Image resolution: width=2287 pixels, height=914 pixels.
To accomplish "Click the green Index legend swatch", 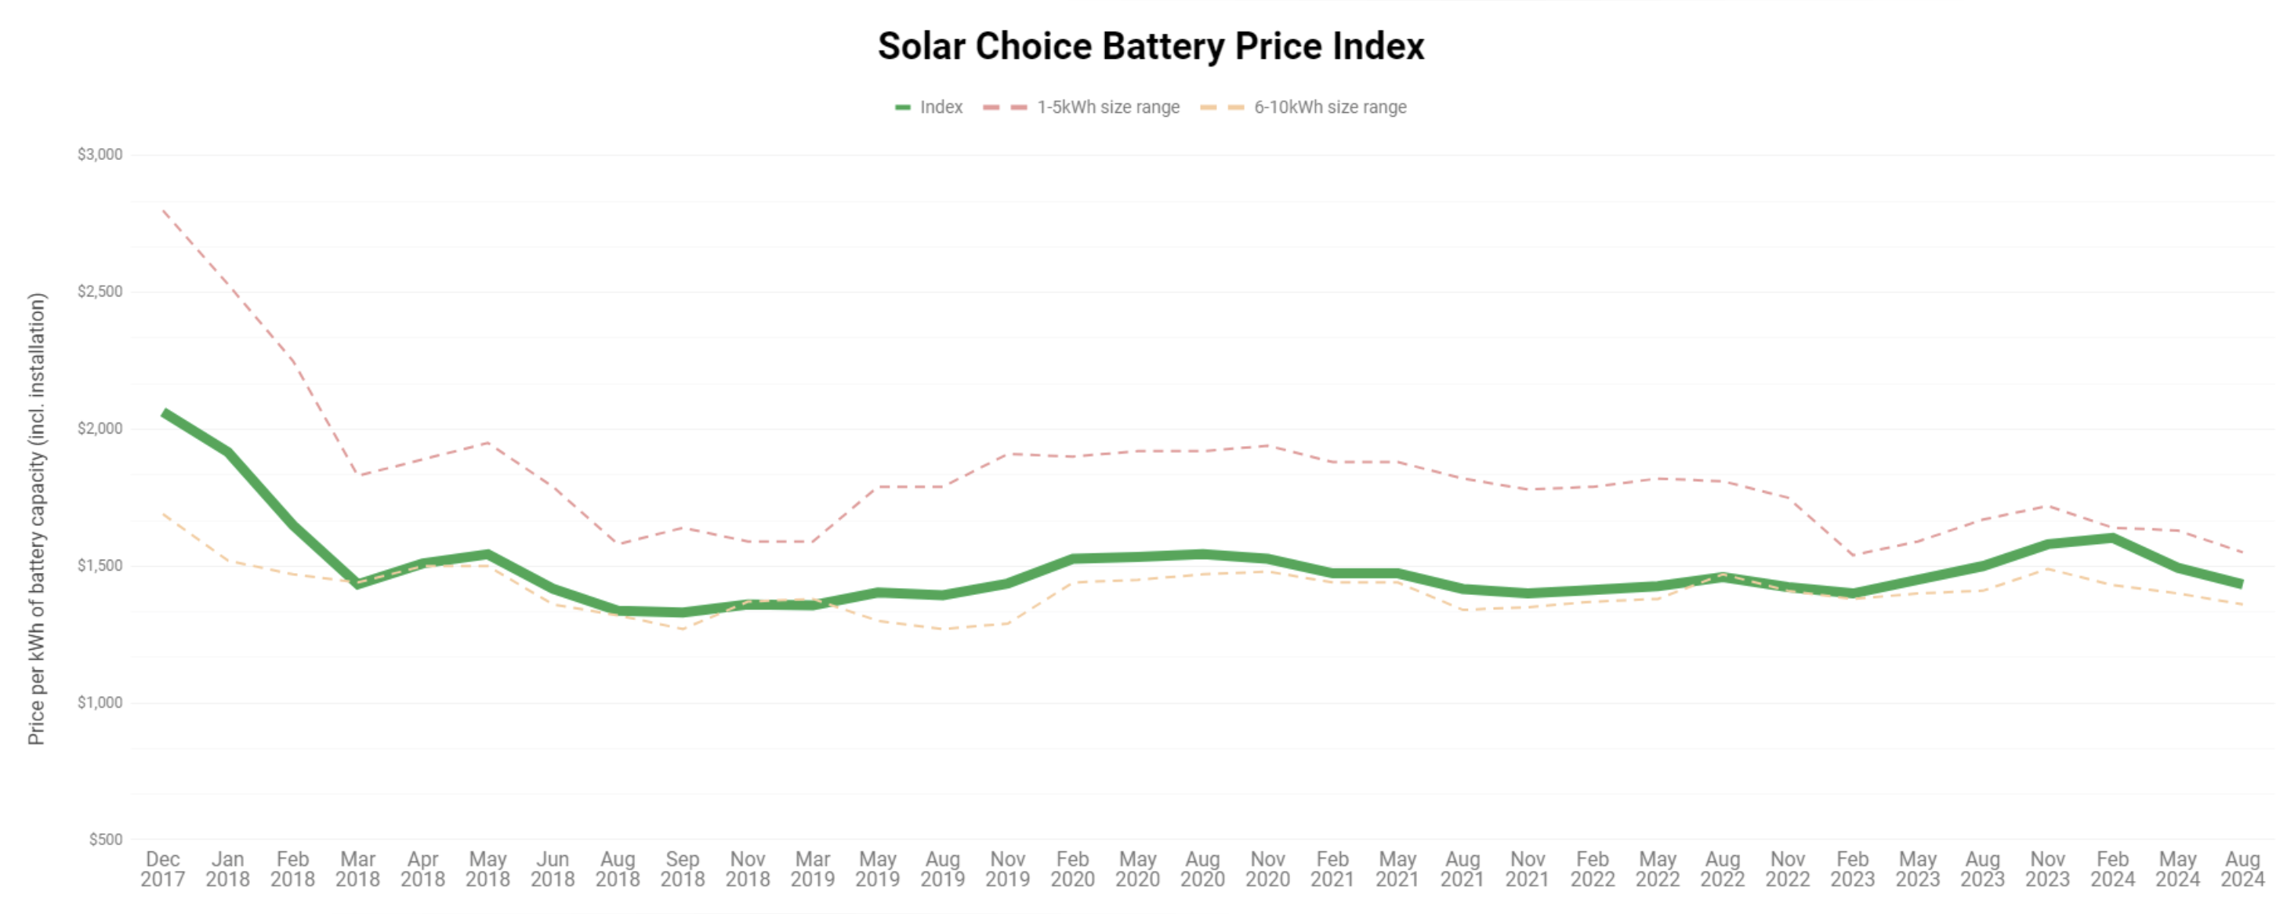I will point(903,107).
